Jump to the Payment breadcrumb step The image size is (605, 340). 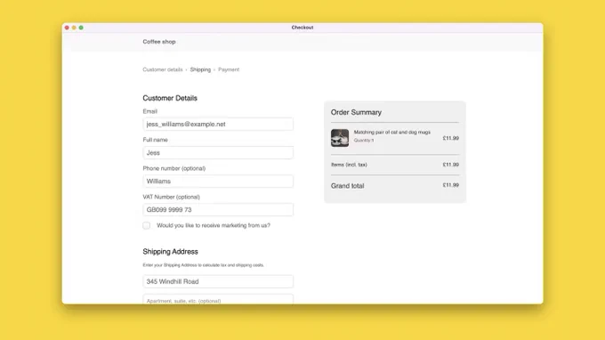[229, 69]
